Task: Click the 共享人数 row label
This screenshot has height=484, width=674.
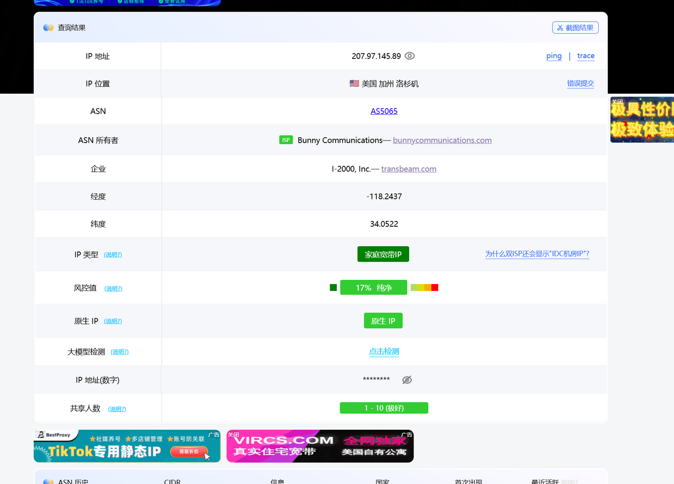Action: 85,408
